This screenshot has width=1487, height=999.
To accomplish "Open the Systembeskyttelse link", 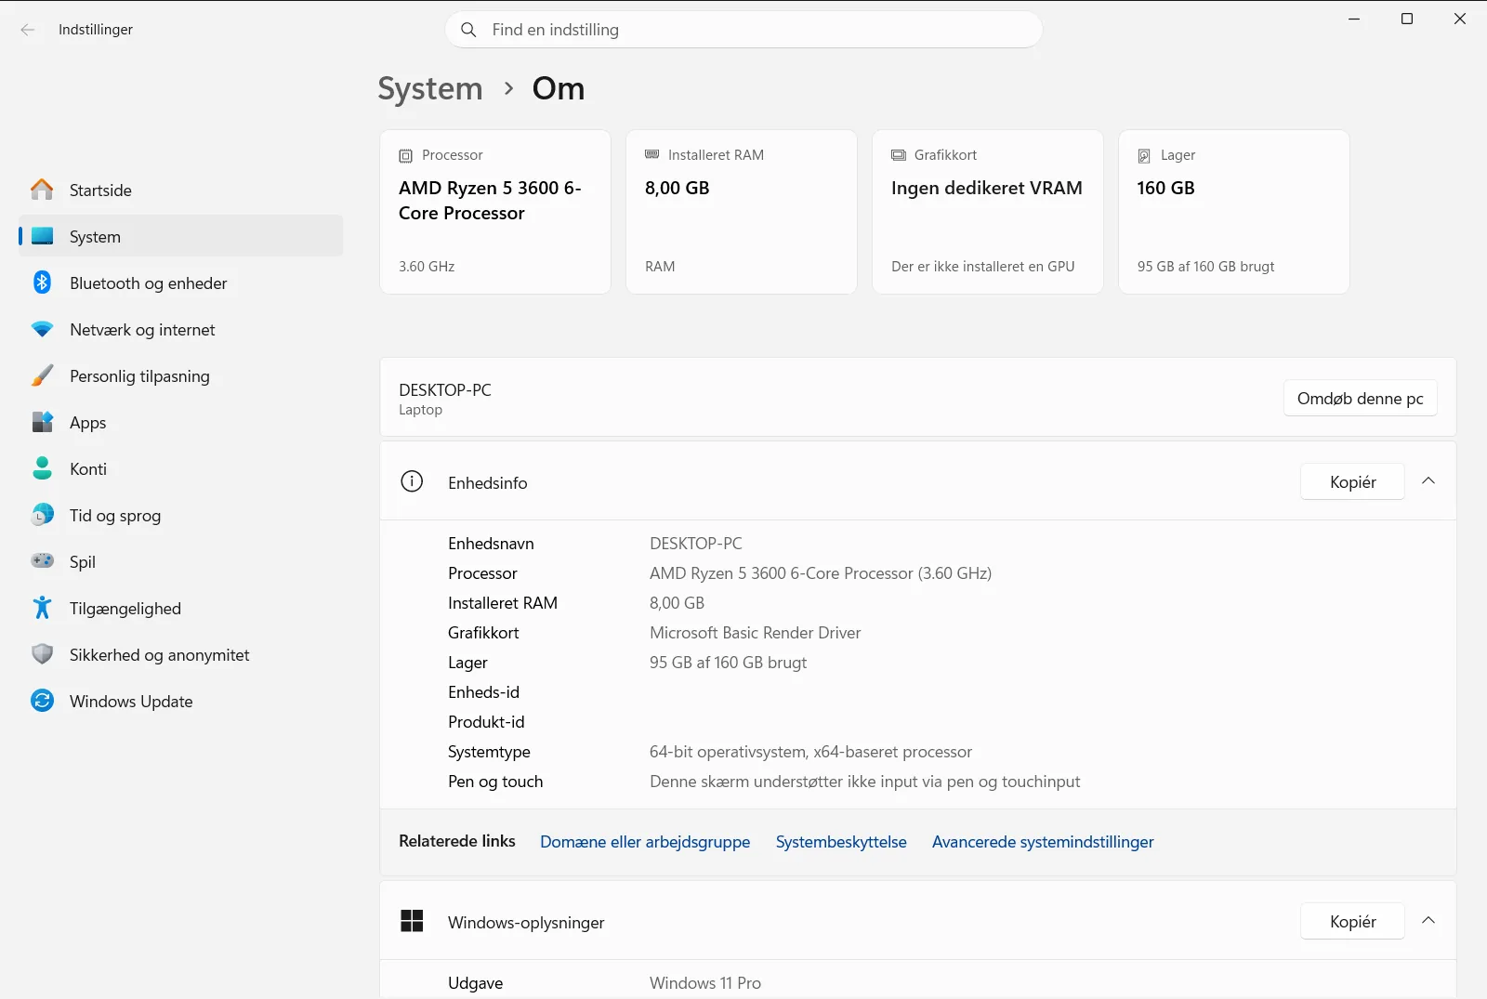I will (x=841, y=842).
